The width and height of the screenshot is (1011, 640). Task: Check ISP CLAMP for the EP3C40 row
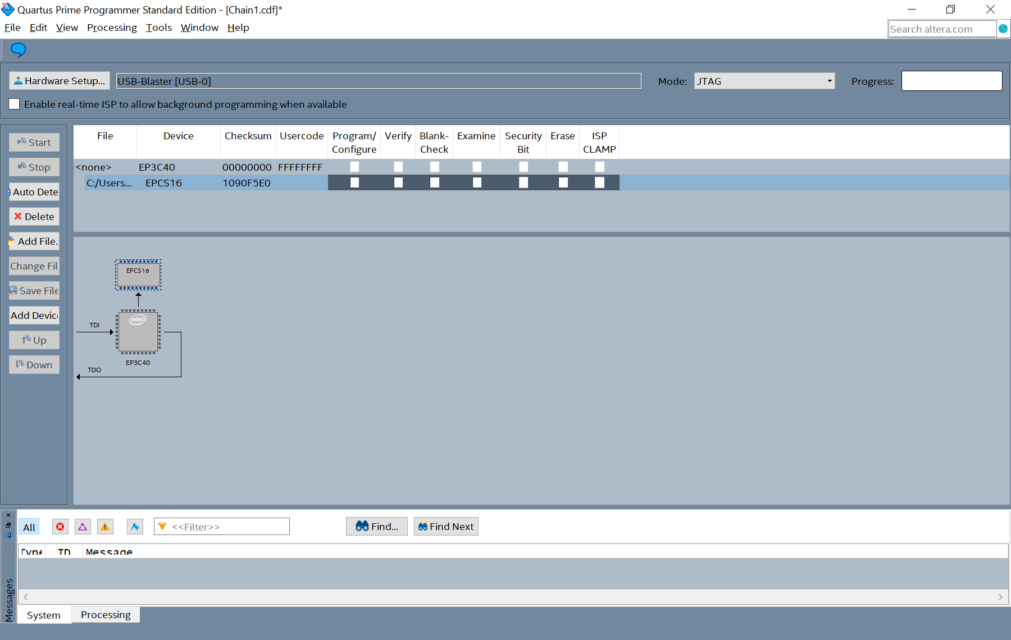coord(599,167)
